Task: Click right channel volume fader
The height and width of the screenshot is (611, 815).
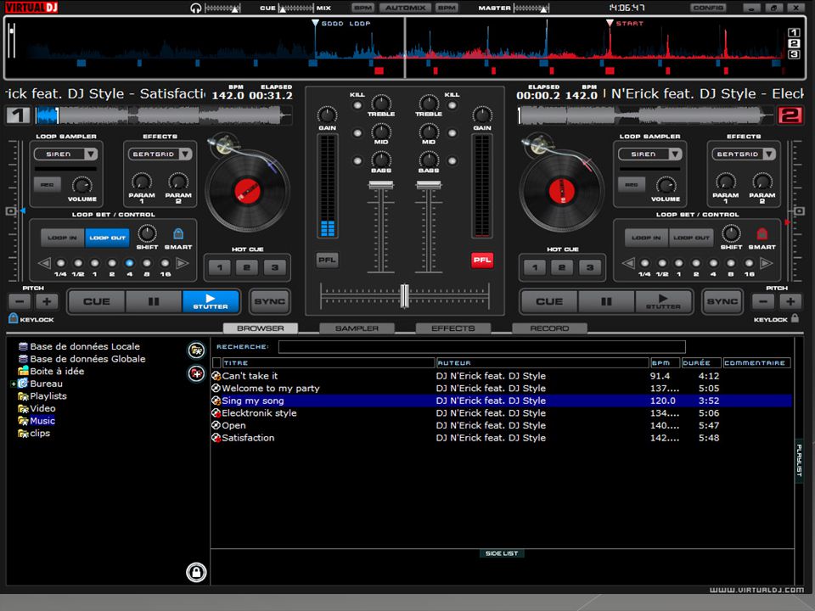Action: pyautogui.click(x=429, y=185)
